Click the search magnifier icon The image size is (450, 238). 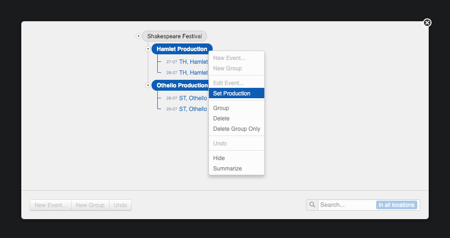312,205
